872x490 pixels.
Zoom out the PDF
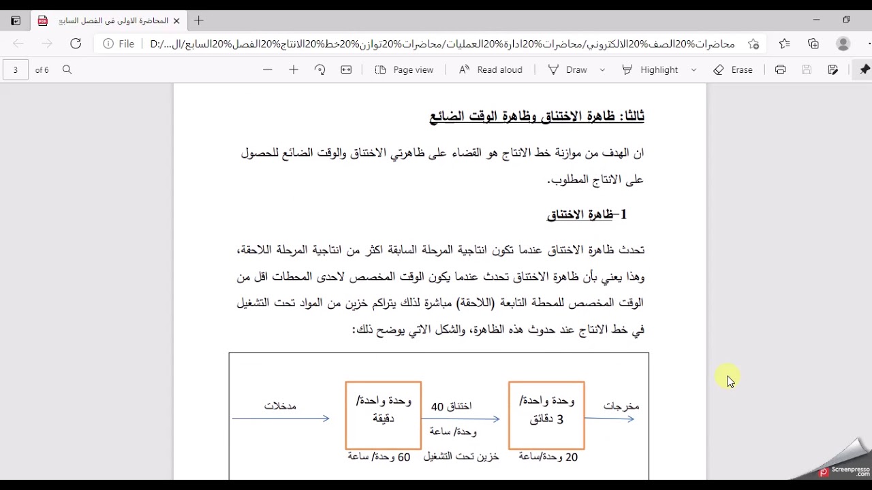point(268,69)
